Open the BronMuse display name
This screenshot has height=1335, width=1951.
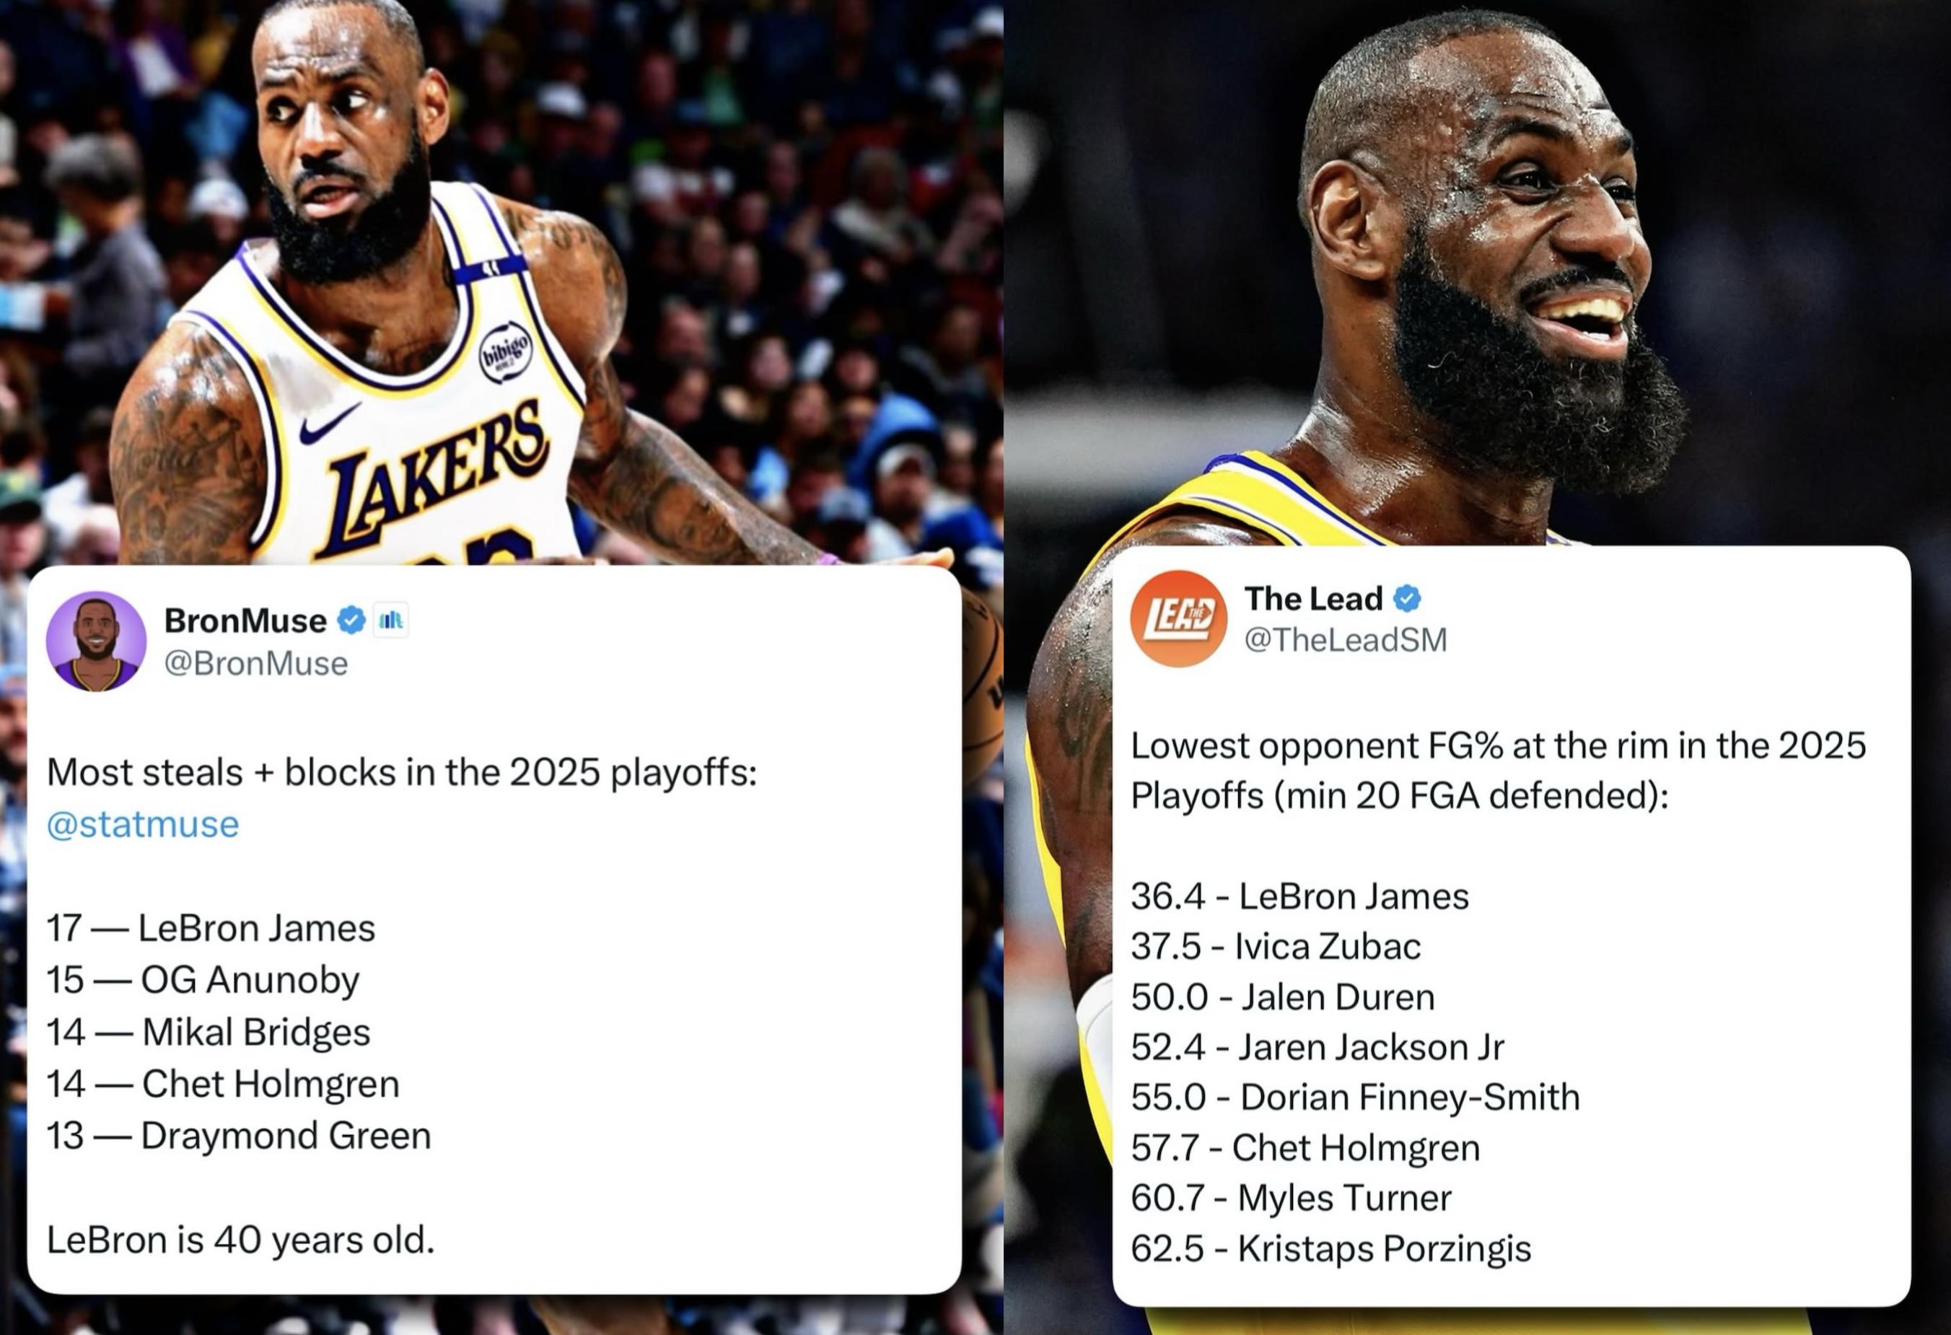pyautogui.click(x=245, y=621)
